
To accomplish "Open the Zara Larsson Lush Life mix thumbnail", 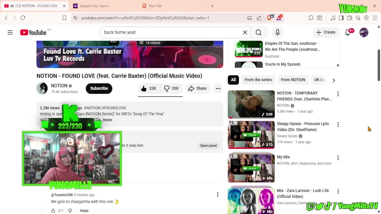I will click(251, 201).
